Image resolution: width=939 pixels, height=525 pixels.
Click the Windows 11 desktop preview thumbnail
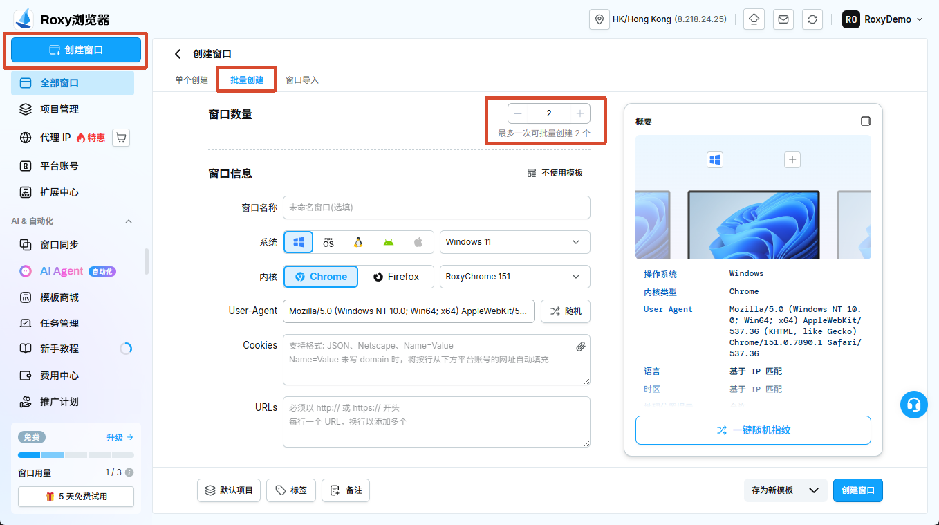coord(754,225)
